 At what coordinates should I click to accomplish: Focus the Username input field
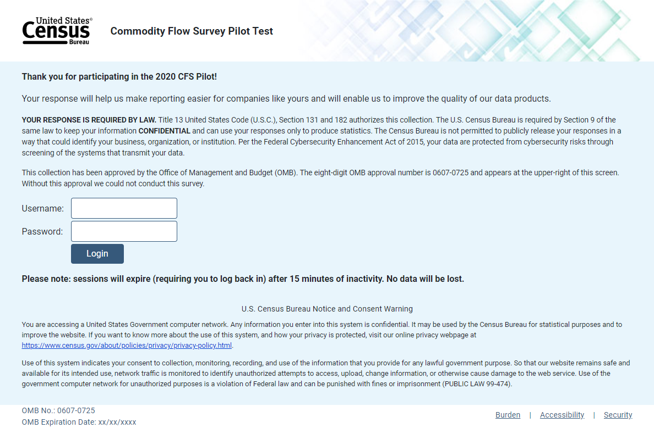click(x=124, y=208)
